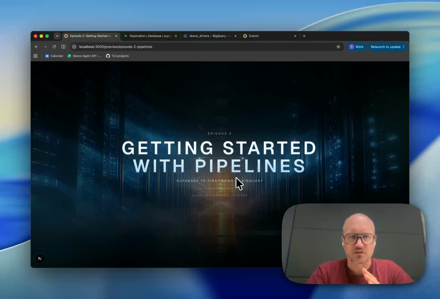Toggle the side panel icon
440x299 pixels.
coord(63,47)
